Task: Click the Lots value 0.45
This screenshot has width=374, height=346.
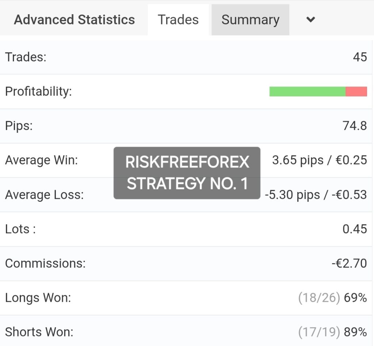Action: 355,229
